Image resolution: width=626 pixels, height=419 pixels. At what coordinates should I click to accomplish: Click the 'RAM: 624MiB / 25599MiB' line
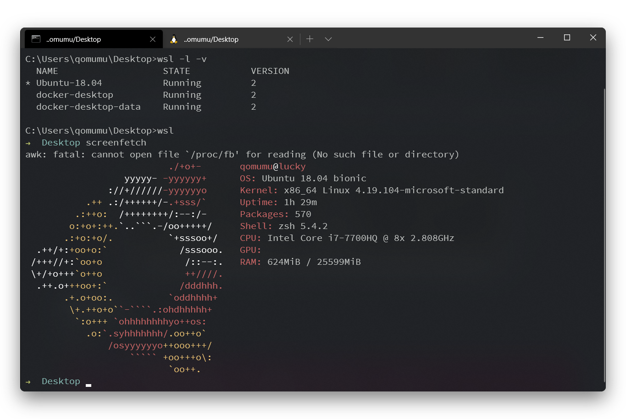point(300,262)
